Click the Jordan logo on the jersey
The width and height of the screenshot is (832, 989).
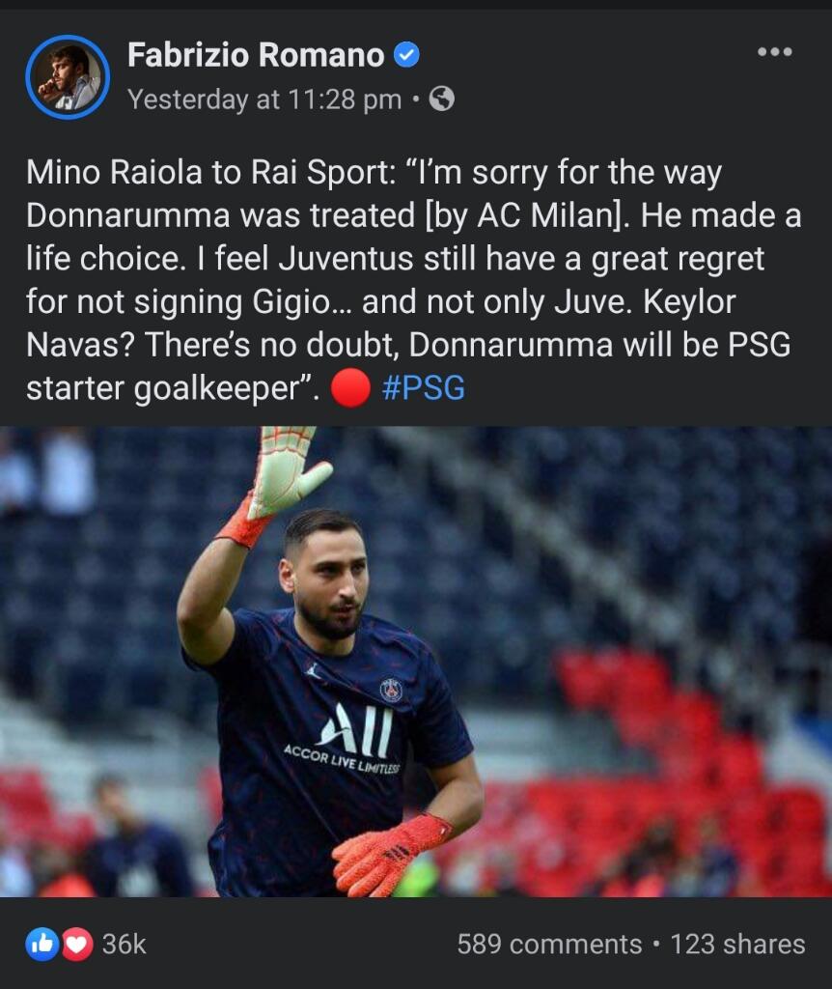[314, 670]
